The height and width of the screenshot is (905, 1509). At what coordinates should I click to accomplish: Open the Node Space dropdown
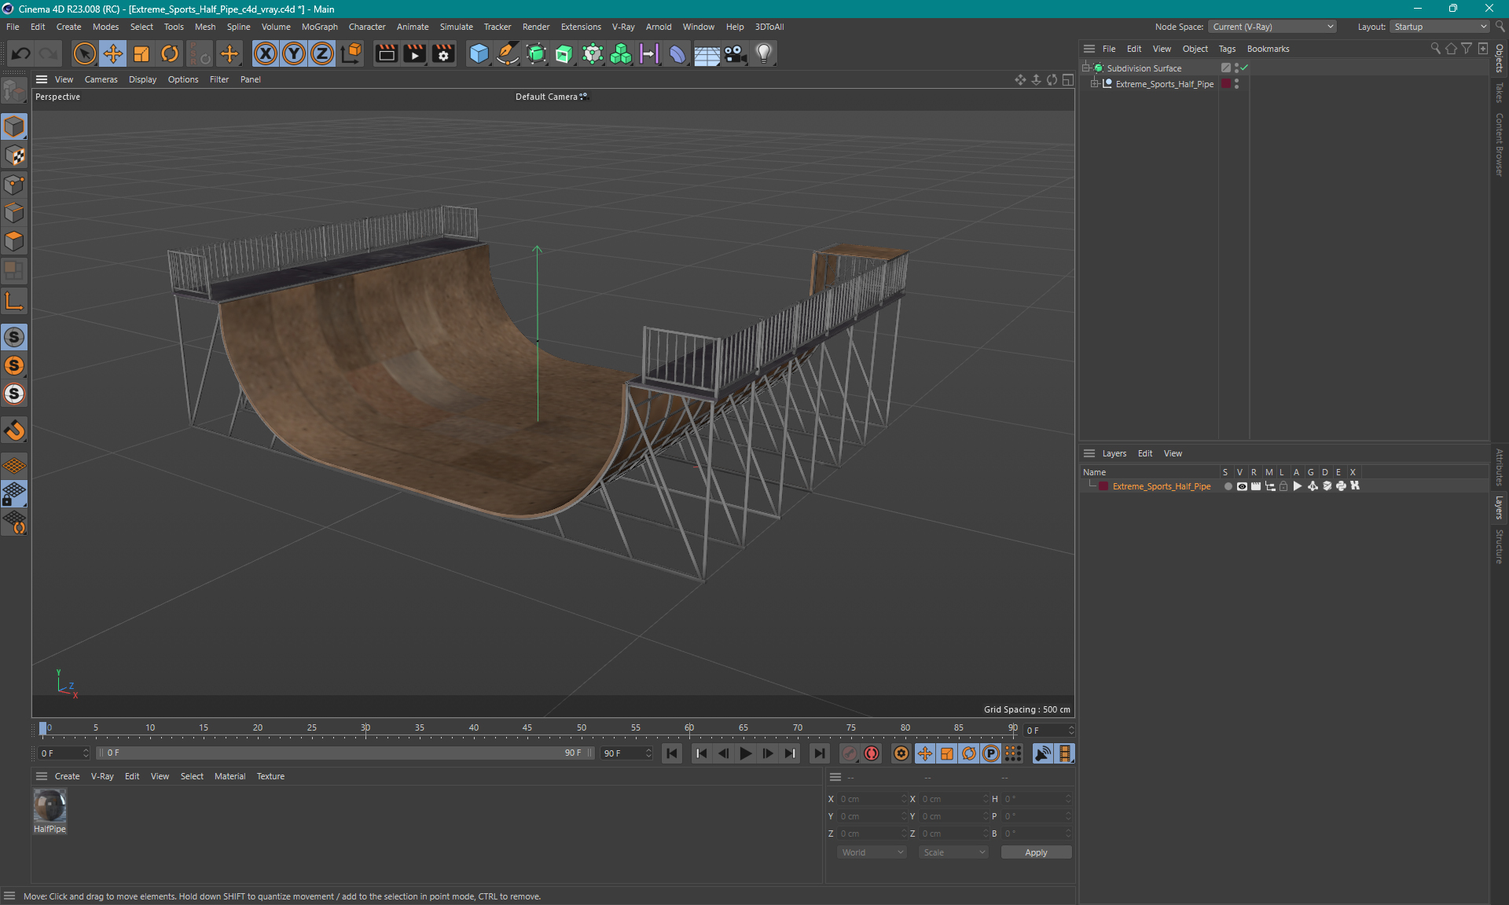(x=1272, y=27)
